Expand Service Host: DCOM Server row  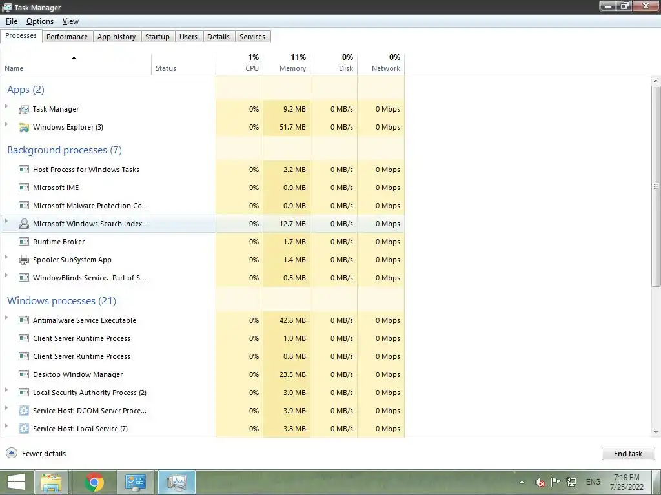pos(6,408)
